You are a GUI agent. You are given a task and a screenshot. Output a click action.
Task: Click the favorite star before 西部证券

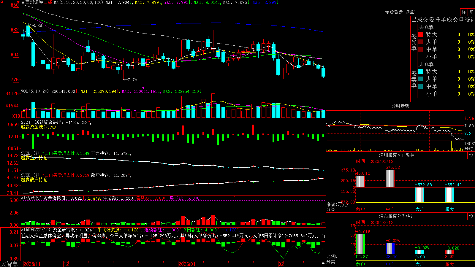(23, 2)
